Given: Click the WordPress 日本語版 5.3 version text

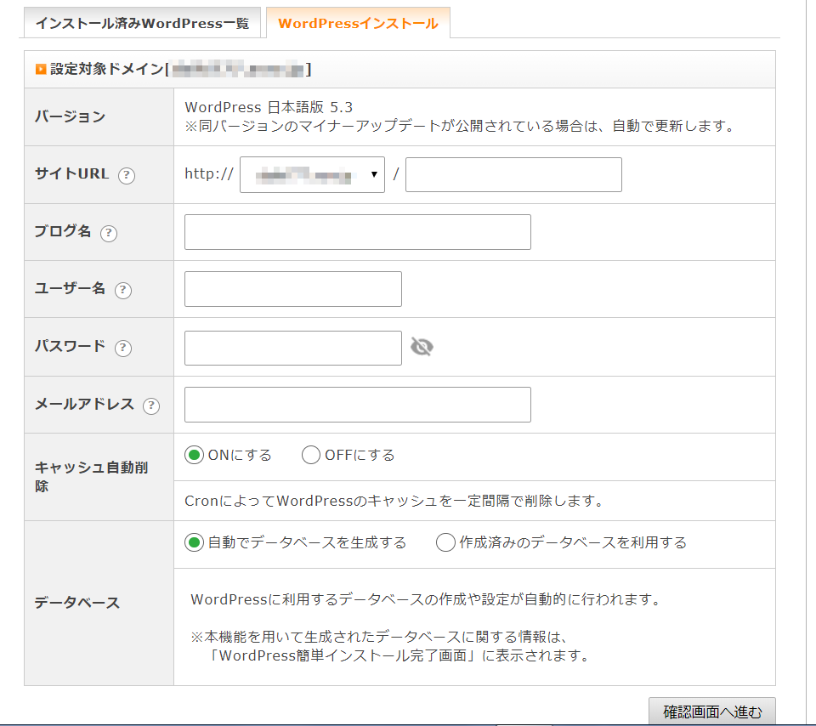Looking at the screenshot, I should click(x=269, y=107).
